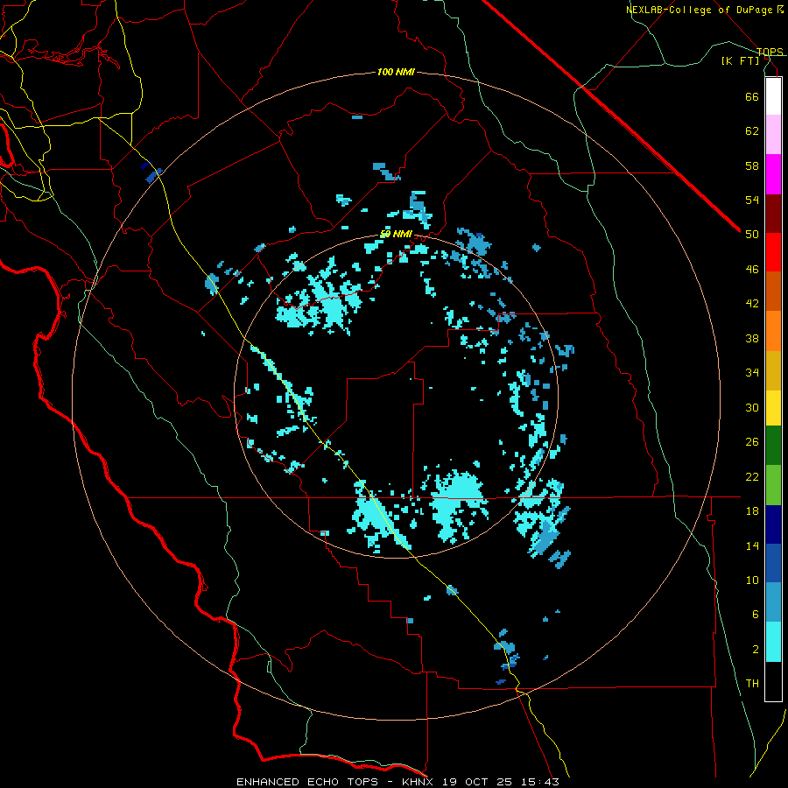Pick the gold 34 kft legend swatch

click(773, 370)
